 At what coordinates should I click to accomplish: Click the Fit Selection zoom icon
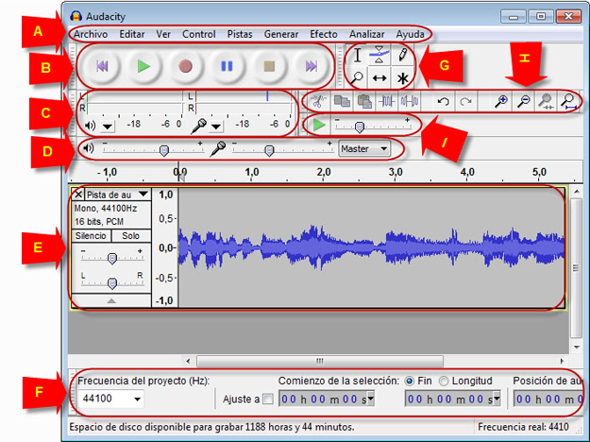546,101
